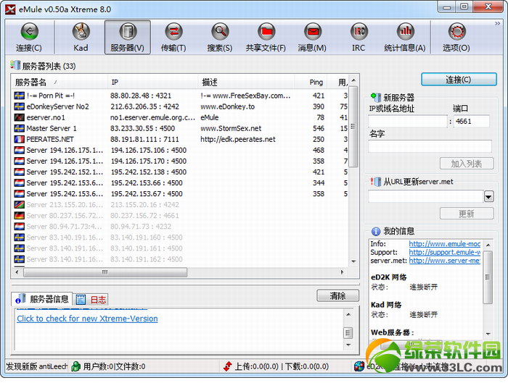Sort by description (描述) column header
This screenshot has width=508, height=383.
pos(246,83)
